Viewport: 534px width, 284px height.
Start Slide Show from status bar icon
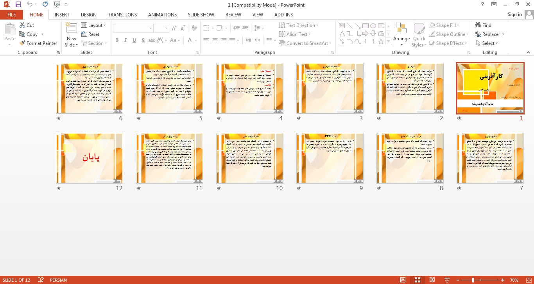[x=447, y=280]
